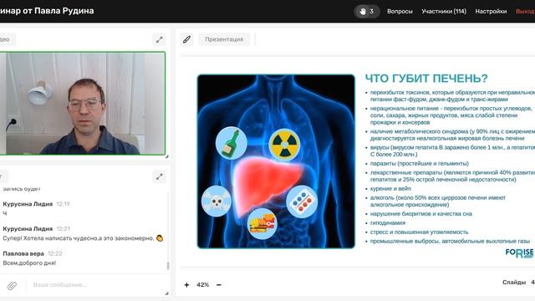Click the chat scrollbar thumb
Image resolution: width=535 pixels, height=301 pixels.
click(167, 265)
